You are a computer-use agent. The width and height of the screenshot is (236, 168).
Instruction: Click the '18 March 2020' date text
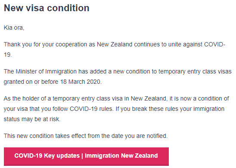click(81, 82)
